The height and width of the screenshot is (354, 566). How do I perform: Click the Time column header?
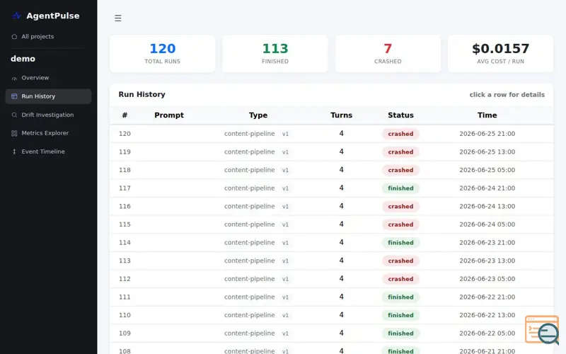click(x=487, y=115)
